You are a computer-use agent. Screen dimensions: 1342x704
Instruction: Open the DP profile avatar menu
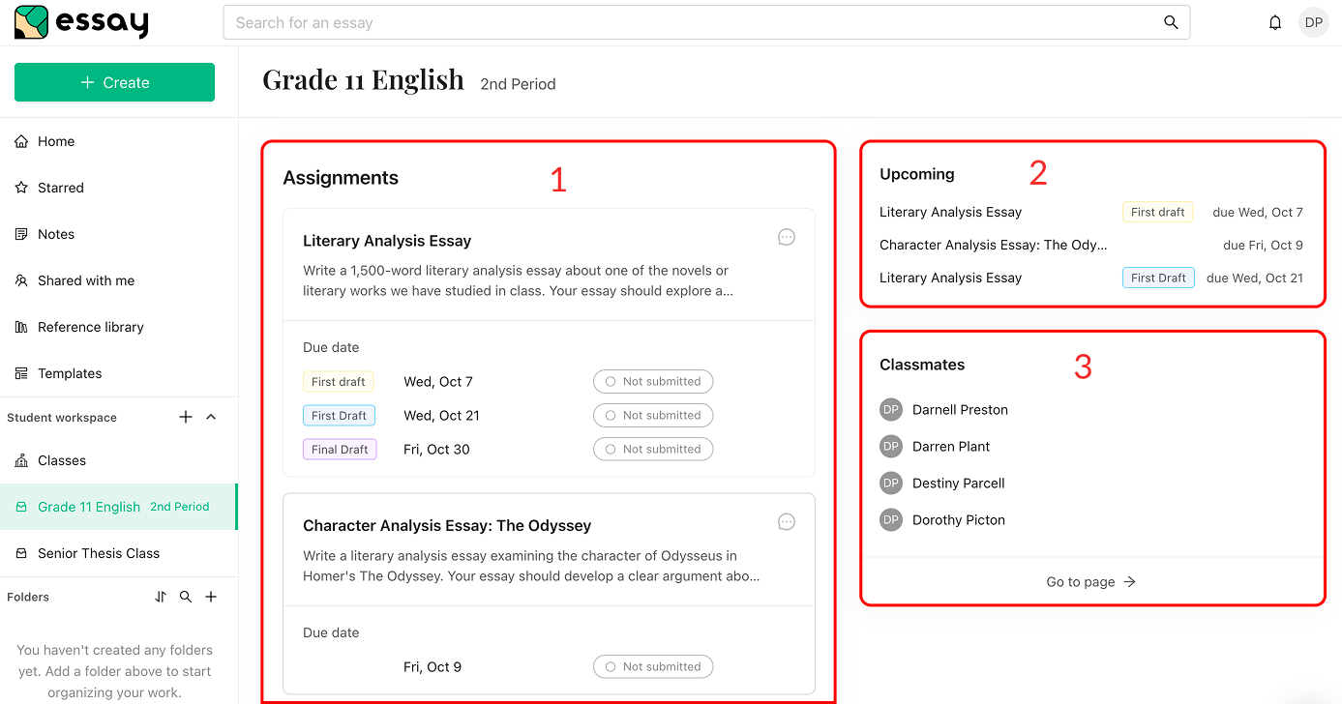click(x=1313, y=23)
